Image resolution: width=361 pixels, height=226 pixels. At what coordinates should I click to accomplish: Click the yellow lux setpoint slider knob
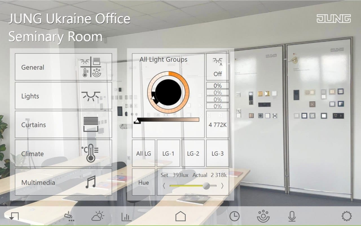206,186
